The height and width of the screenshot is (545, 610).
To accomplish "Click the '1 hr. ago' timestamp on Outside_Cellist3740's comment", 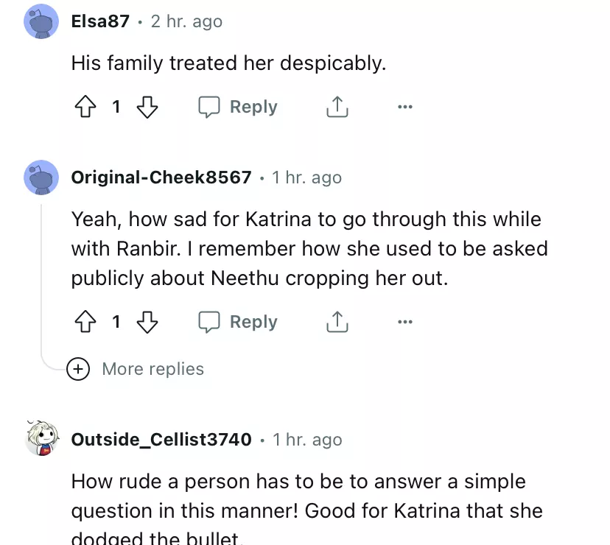I will (x=307, y=440).
